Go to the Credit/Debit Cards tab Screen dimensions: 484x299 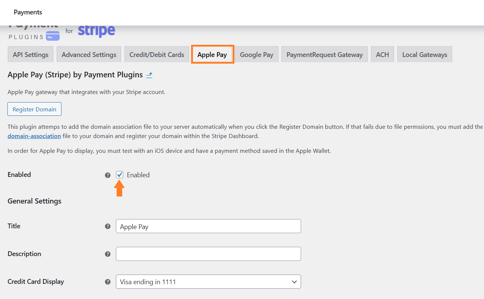pyautogui.click(x=157, y=54)
